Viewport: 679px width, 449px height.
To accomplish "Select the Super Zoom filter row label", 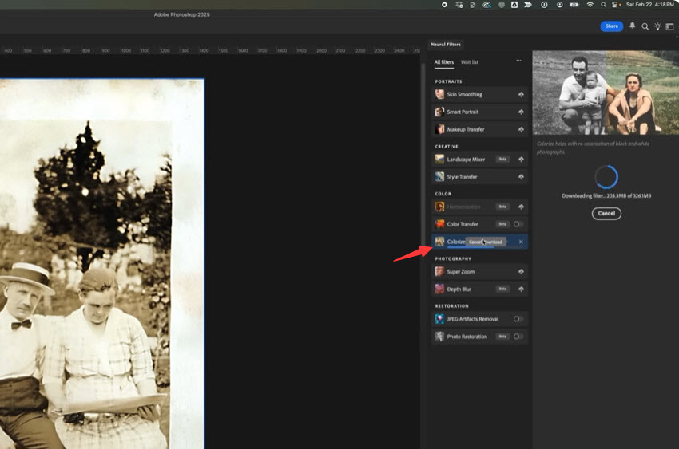I will (x=461, y=271).
